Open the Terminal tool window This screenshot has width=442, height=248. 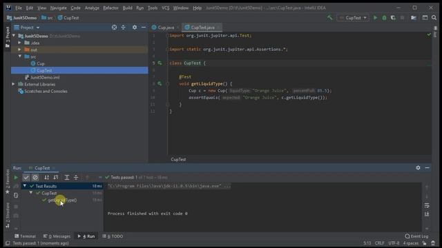[25, 236]
